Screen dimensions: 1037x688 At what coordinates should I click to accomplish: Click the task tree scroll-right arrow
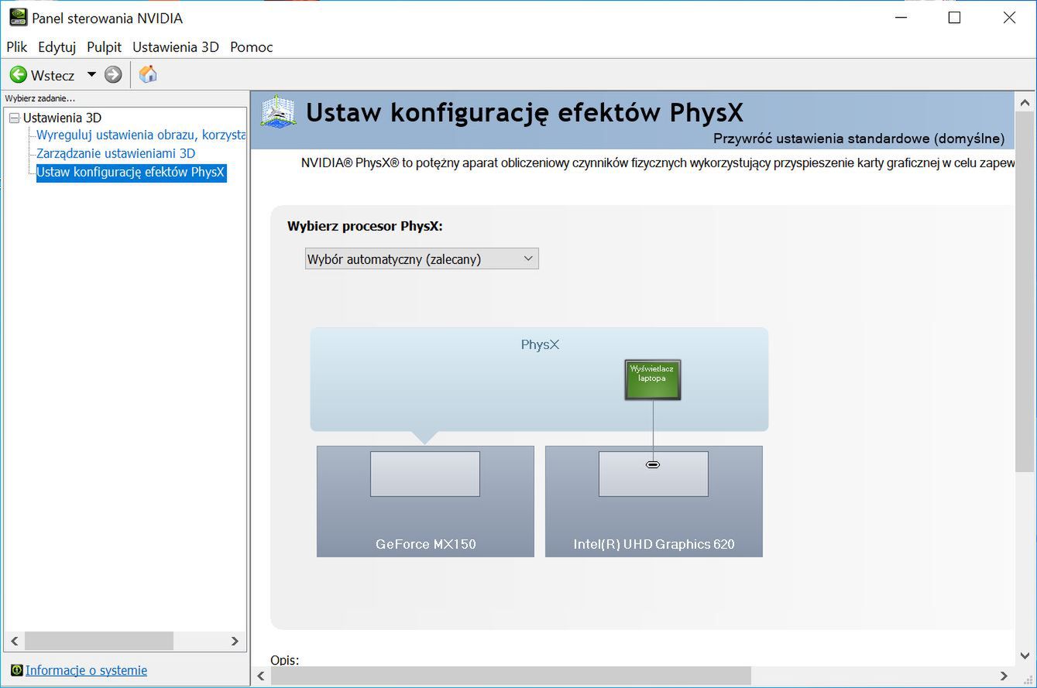pyautogui.click(x=235, y=641)
